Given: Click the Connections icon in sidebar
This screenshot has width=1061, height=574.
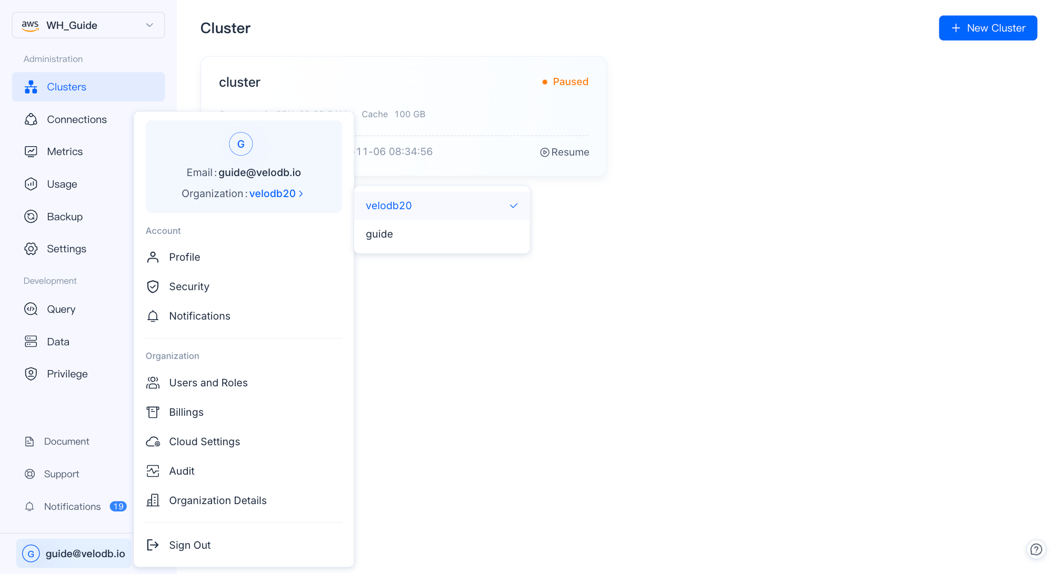Looking at the screenshot, I should tap(31, 119).
